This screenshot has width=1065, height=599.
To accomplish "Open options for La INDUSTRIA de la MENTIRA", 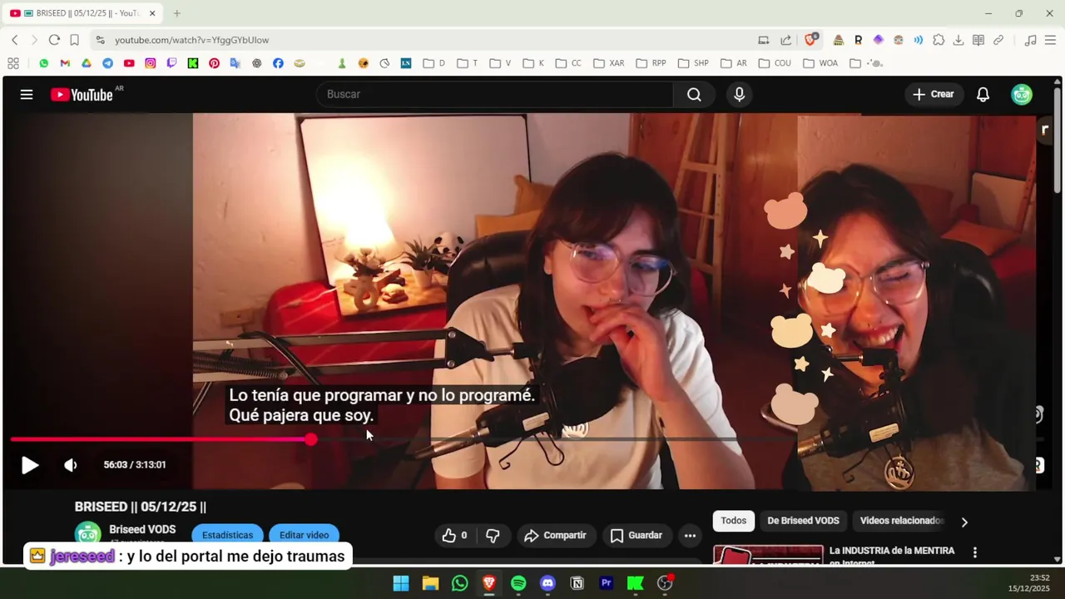I will 974,552.
